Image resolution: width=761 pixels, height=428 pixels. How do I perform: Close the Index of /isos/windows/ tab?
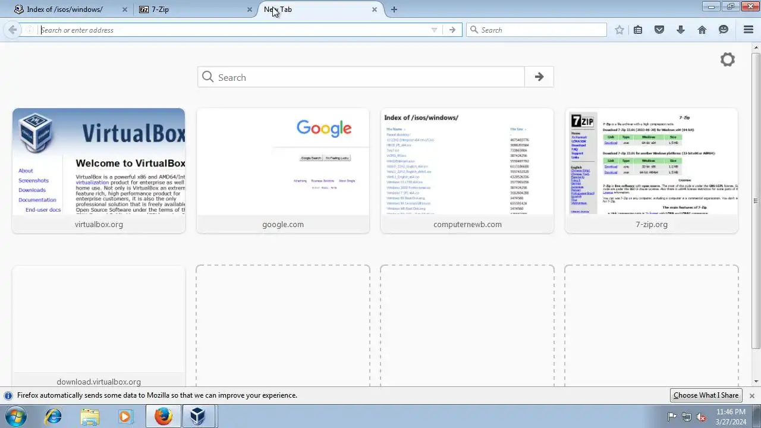click(x=125, y=10)
